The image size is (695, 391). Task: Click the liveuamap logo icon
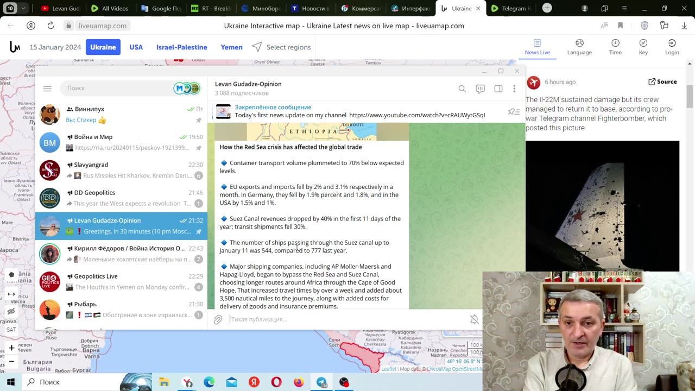pos(15,47)
